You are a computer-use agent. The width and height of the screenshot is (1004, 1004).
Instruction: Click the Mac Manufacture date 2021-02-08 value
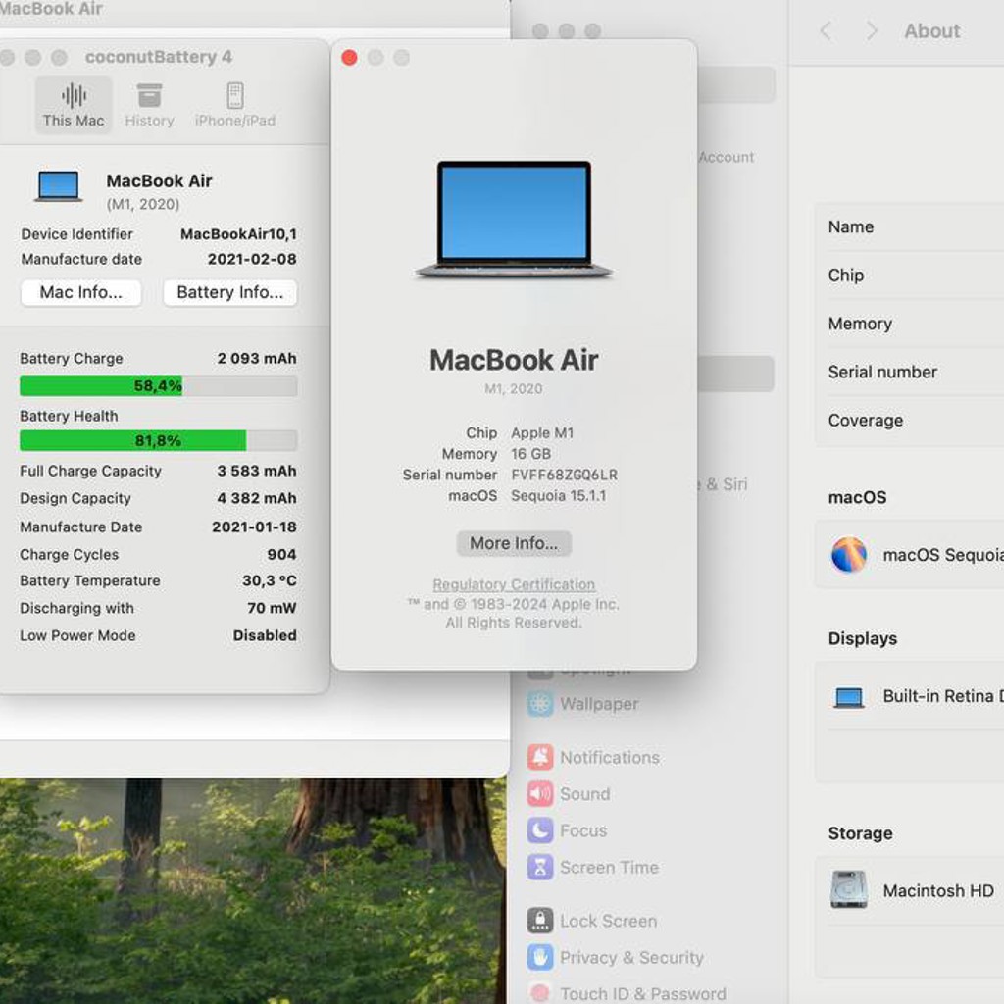(x=252, y=259)
